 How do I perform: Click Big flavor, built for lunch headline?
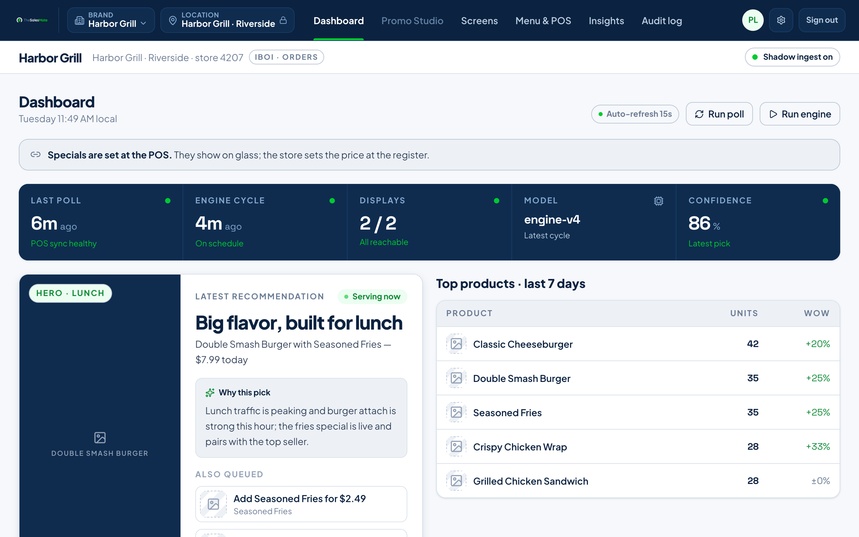click(299, 323)
